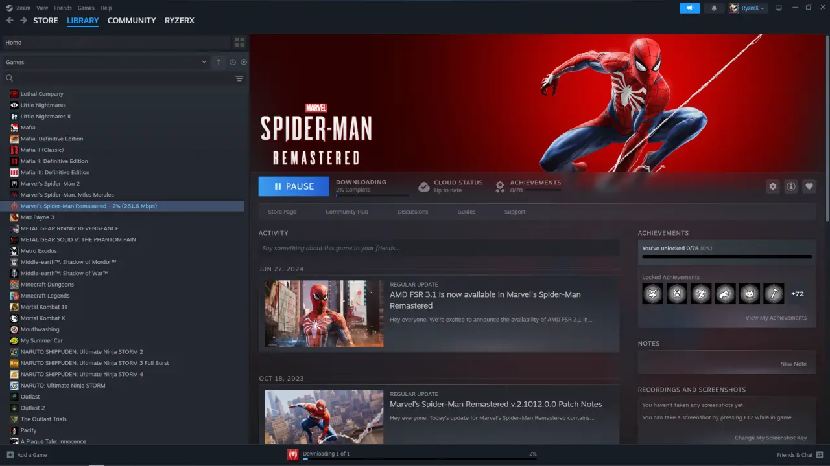
Task: Switch to the COMMUNITY tab
Action: coord(132,21)
